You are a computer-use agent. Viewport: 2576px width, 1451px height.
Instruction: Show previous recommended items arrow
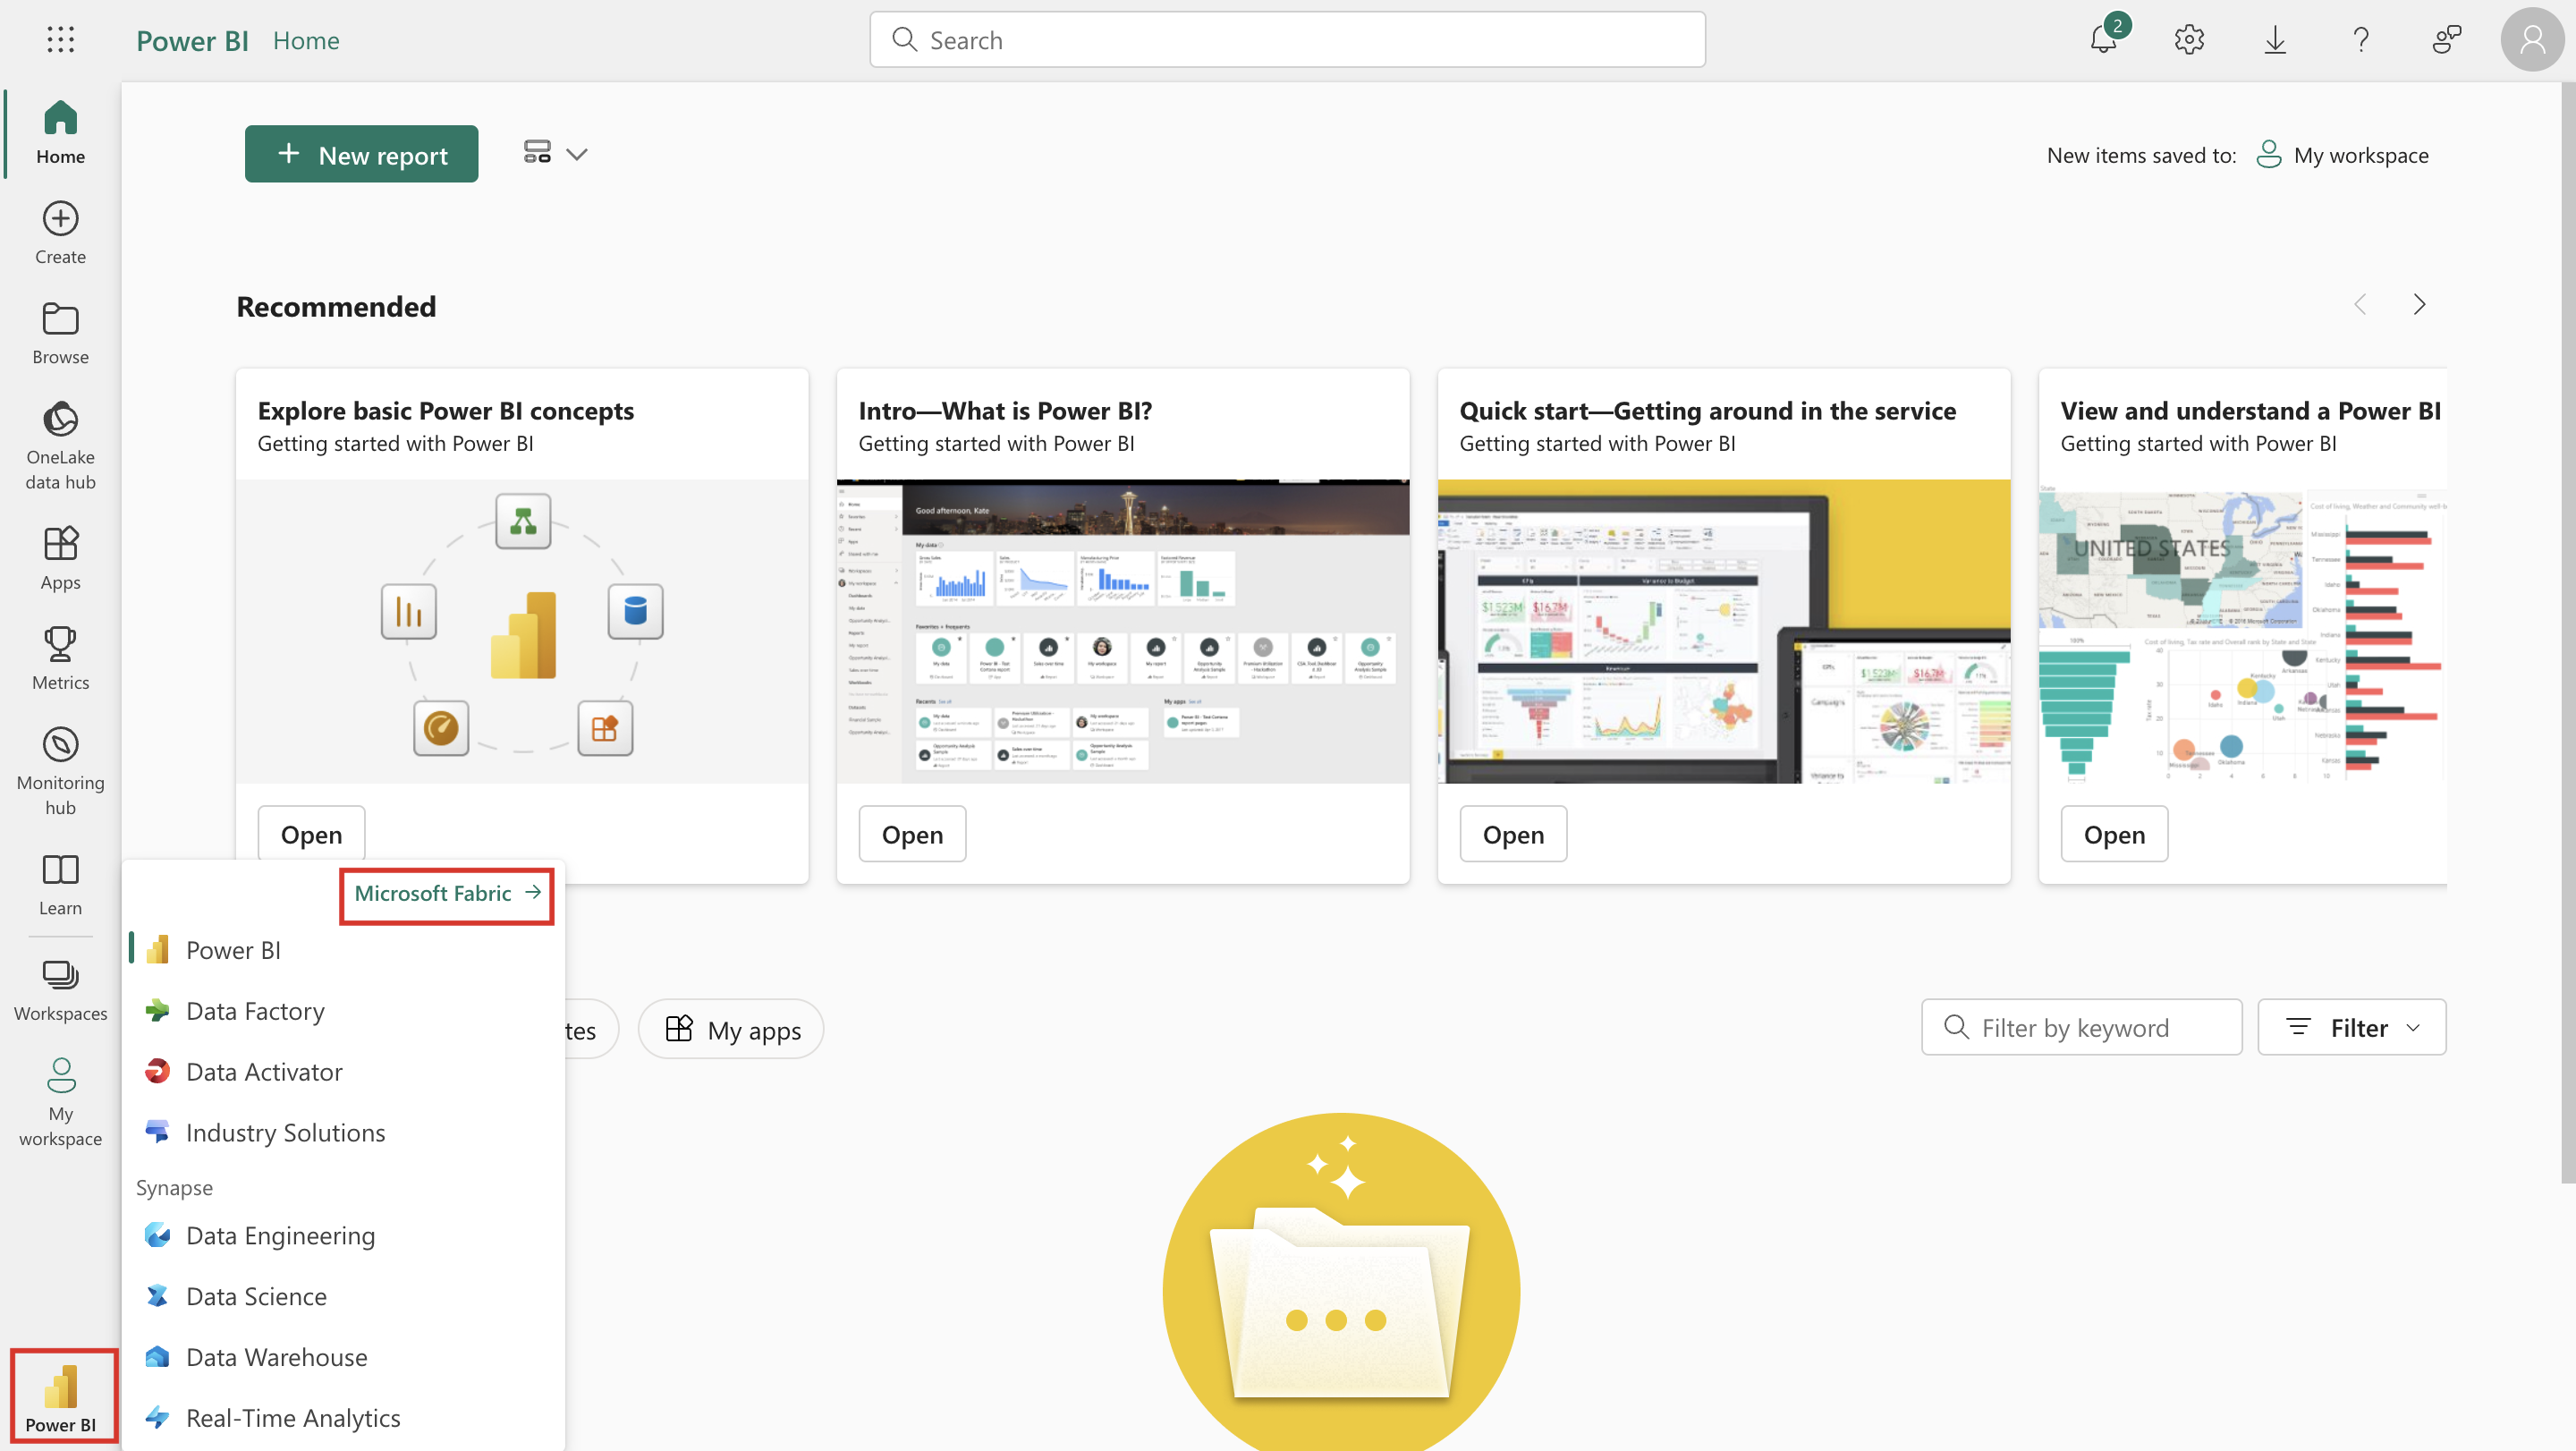(x=2360, y=305)
